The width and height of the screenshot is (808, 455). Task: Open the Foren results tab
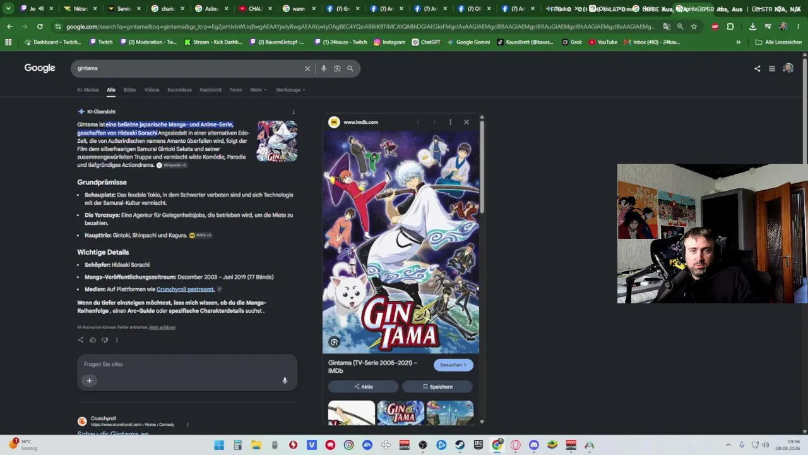[236, 90]
